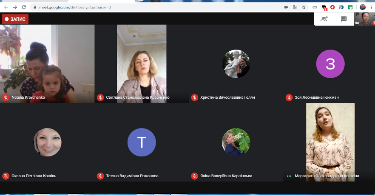The height and width of the screenshot is (195, 375).
Task: Open the Chrome profile avatar
Action: point(363,7)
